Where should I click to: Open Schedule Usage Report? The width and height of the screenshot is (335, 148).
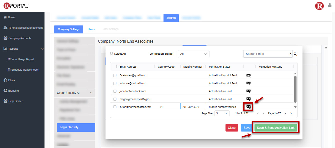pos(23,70)
